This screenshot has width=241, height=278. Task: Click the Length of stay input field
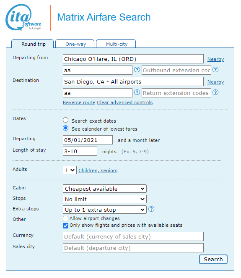(80, 151)
